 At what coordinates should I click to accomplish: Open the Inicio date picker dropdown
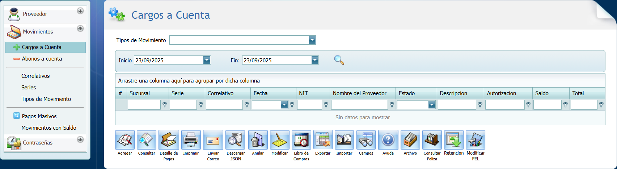tap(207, 60)
